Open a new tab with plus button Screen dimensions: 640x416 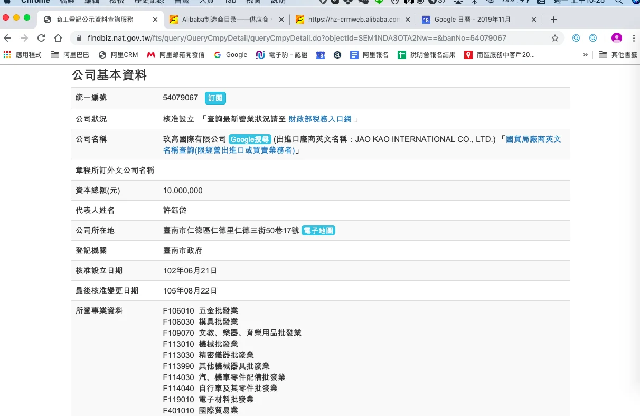(x=553, y=20)
